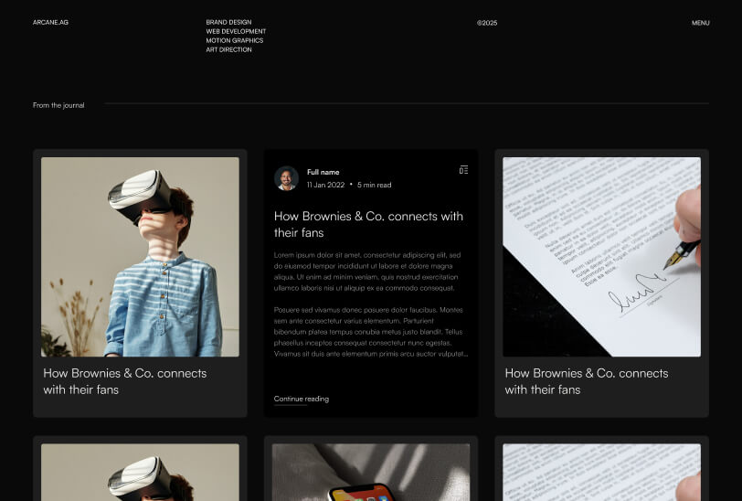Viewport: 742px width, 501px height.
Task: Click the author avatar photo
Action: click(x=286, y=178)
